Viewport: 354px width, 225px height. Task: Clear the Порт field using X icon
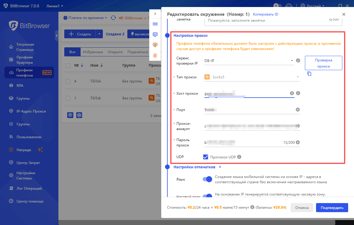pyautogui.click(x=298, y=110)
